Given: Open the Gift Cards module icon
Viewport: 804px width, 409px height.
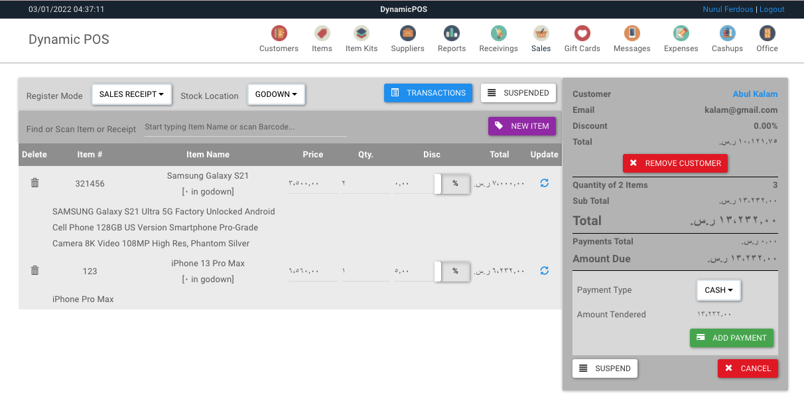Looking at the screenshot, I should tap(582, 33).
